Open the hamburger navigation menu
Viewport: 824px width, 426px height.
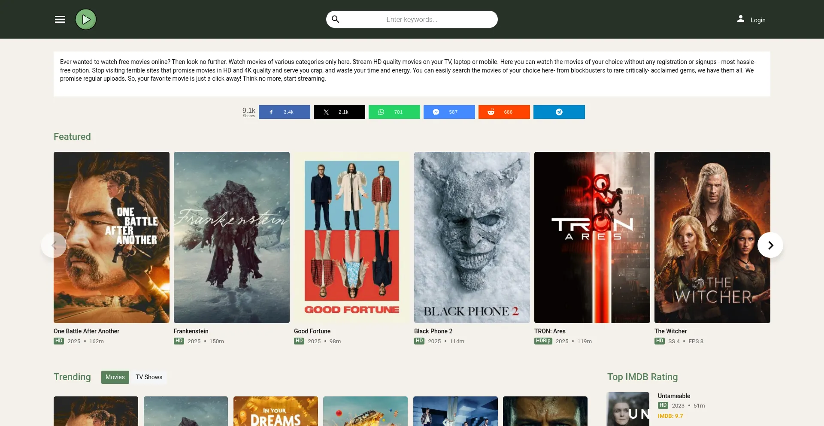point(60,19)
